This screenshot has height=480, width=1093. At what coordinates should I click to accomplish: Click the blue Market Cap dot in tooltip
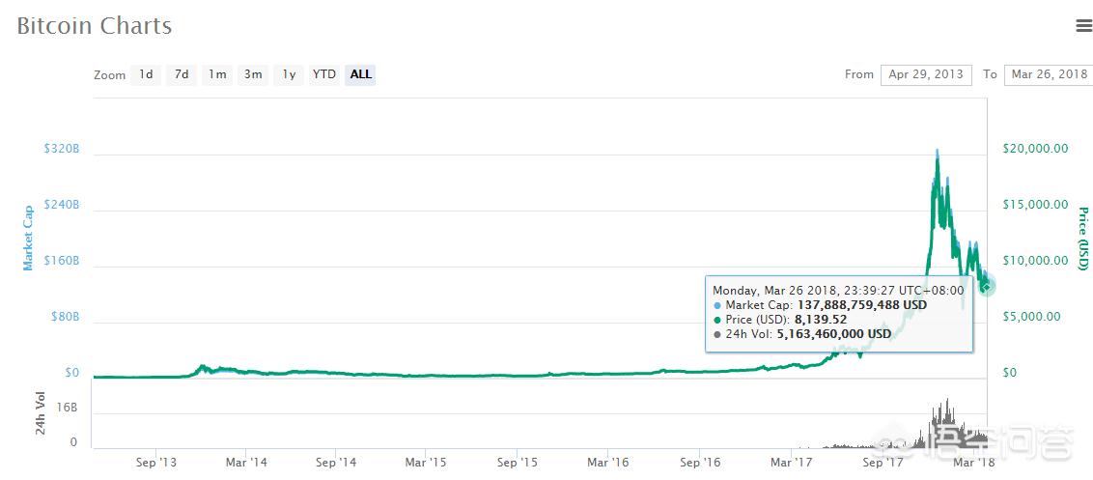click(x=716, y=305)
